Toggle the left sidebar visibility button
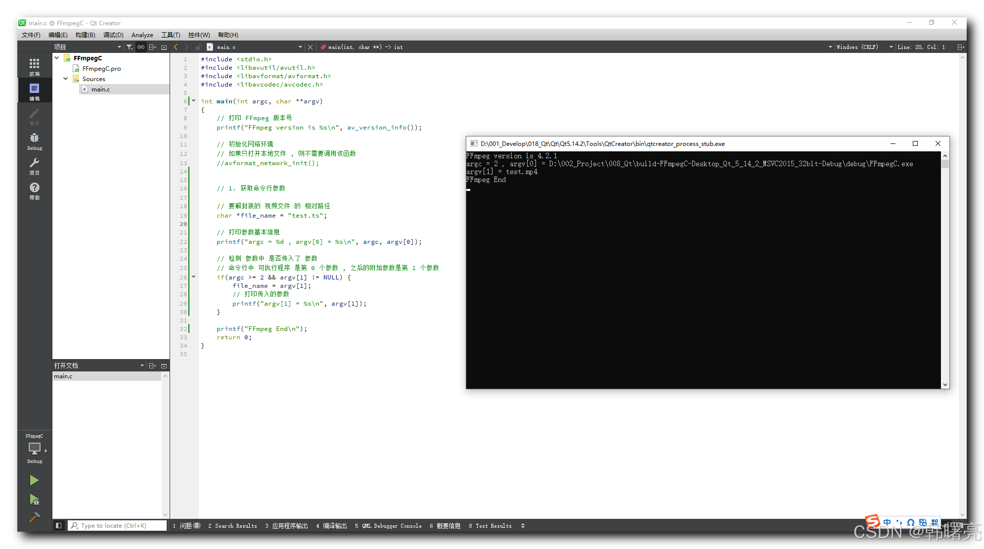This screenshot has height=549, width=984. click(x=58, y=526)
